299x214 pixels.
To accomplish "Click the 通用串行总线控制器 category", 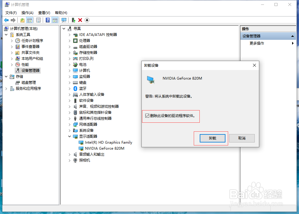I will click(x=95, y=118).
